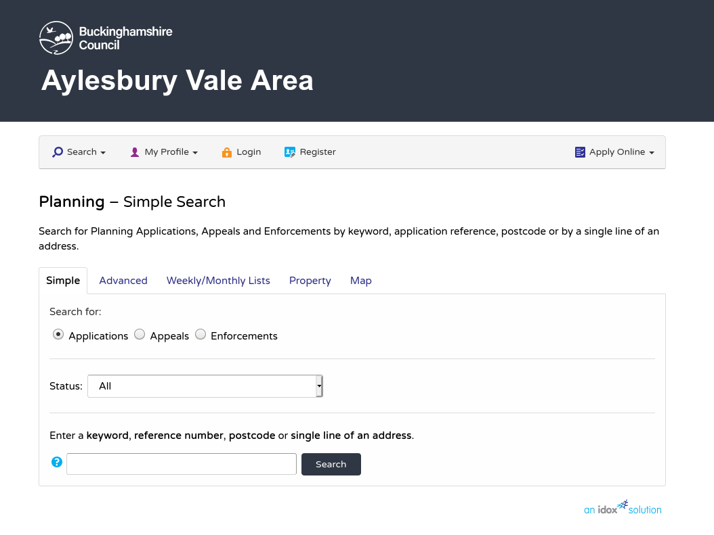Click the idox solution logo
The height and width of the screenshot is (535, 714).
point(623,507)
